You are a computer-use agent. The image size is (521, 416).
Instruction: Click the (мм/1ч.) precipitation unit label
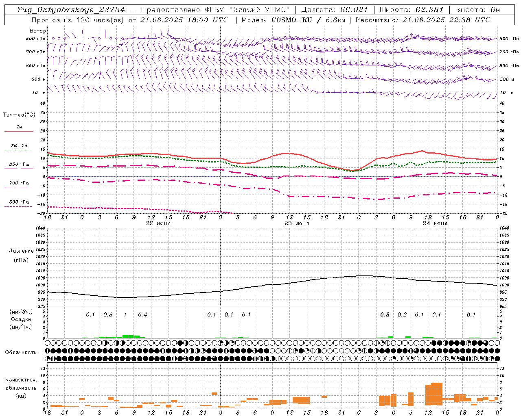[21, 327]
